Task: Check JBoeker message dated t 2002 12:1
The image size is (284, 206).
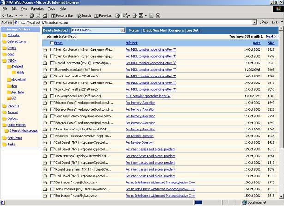Action: 52,96
